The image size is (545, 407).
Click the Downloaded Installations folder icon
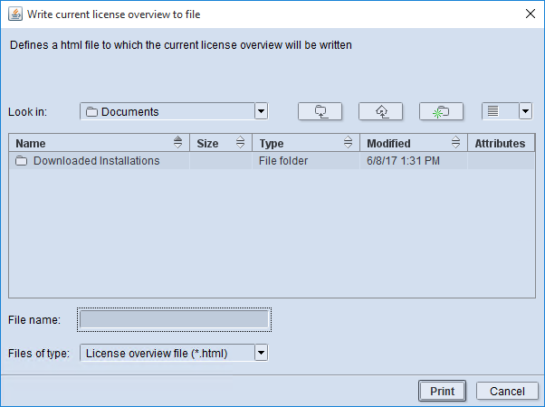point(22,161)
